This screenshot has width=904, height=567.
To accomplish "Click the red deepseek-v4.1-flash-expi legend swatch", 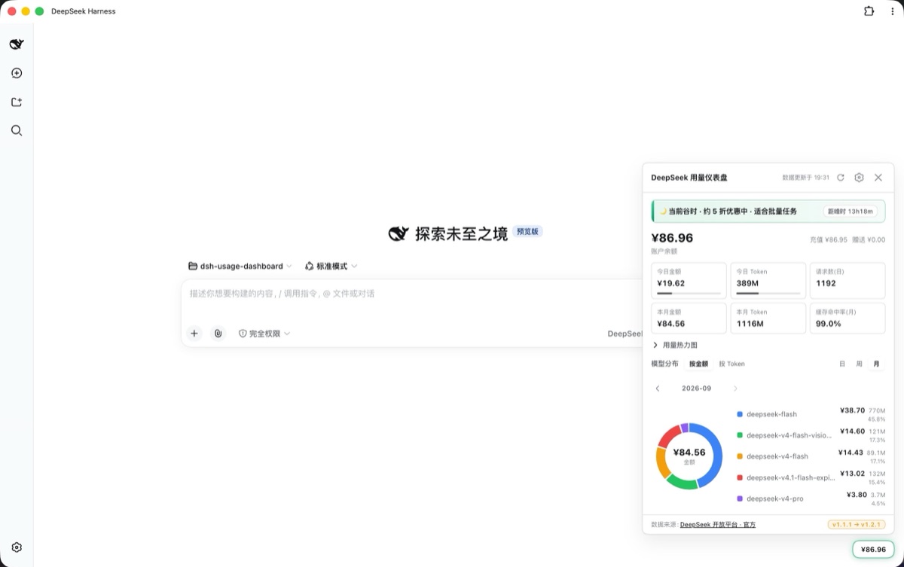I will pyautogui.click(x=740, y=477).
